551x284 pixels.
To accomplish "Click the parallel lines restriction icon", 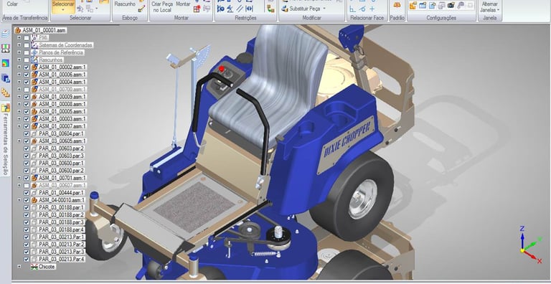I will (240, 9).
